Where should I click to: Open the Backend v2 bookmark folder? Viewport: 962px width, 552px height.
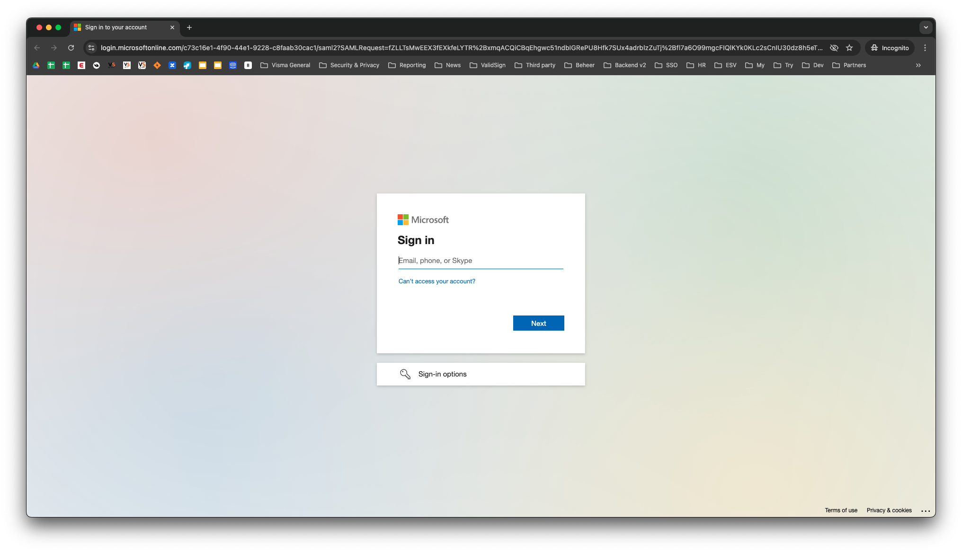pos(625,65)
